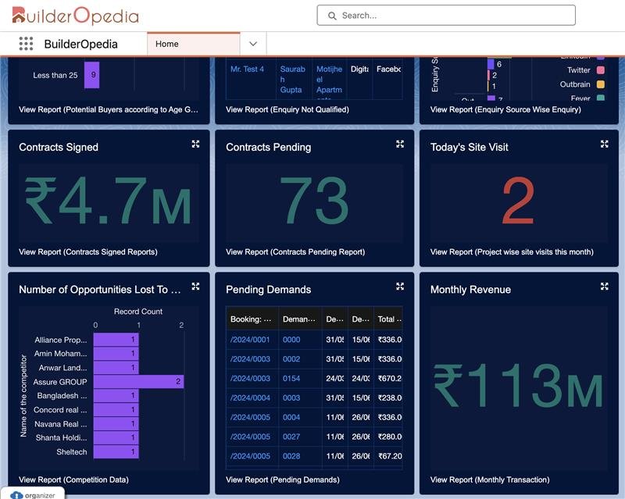Open View Report (Monthly Transaction)

490,479
